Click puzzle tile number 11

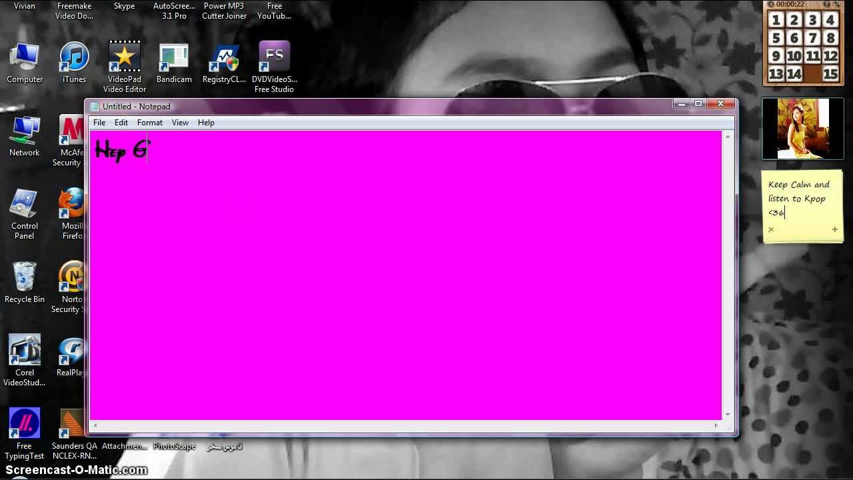pos(812,56)
